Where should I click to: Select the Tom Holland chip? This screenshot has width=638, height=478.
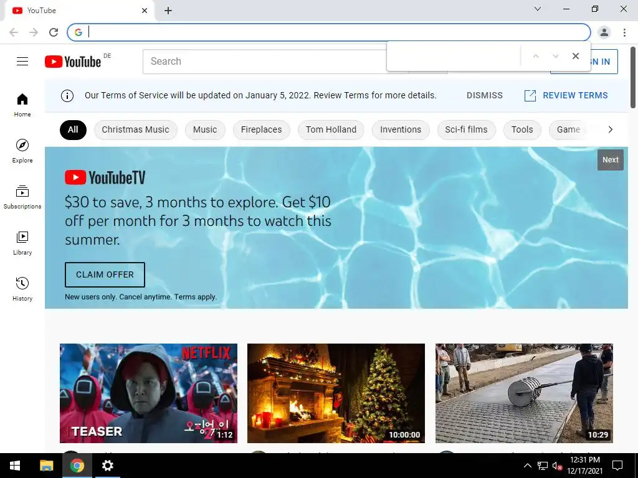[331, 129]
